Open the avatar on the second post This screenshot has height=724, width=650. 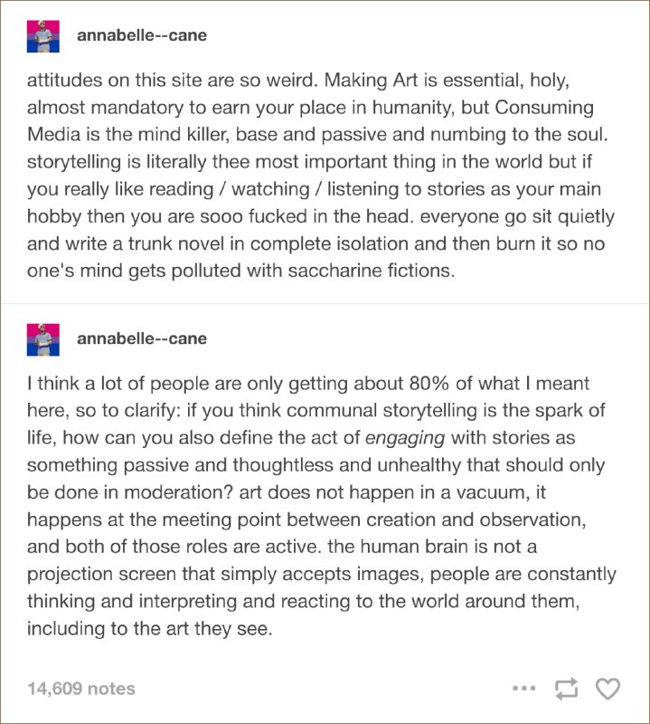coord(42,340)
